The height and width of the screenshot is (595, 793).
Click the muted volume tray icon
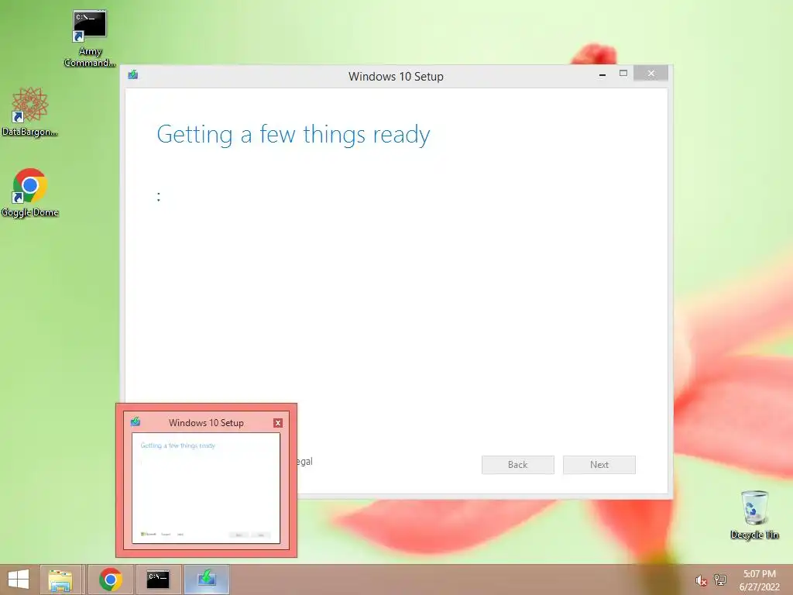(700, 580)
